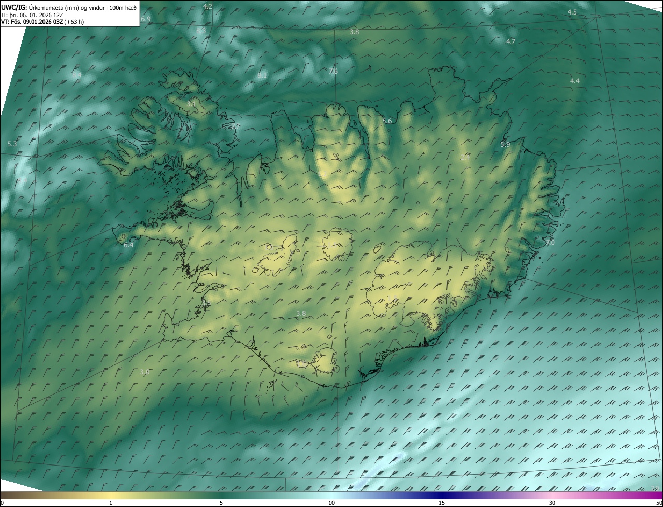This screenshot has width=663, height=507.
Task: Select the 30 tick on the color scale
Action: coord(552,503)
